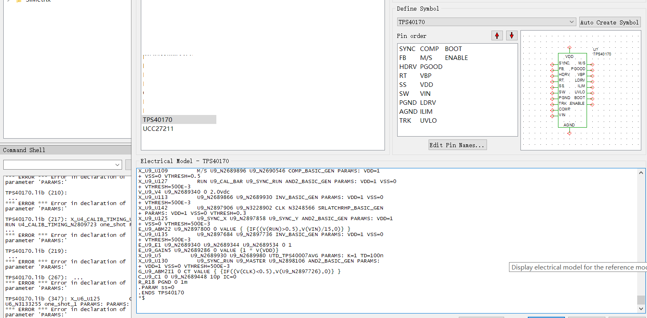Select the ILIM pin in pin order
The width and height of the screenshot is (647, 318).
426,112
